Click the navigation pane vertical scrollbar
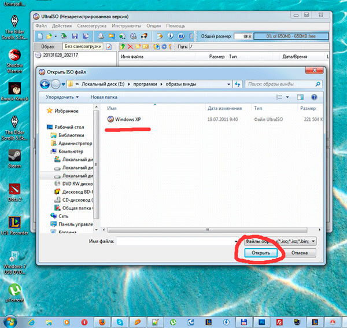This screenshot has height=328, width=347. point(96,164)
